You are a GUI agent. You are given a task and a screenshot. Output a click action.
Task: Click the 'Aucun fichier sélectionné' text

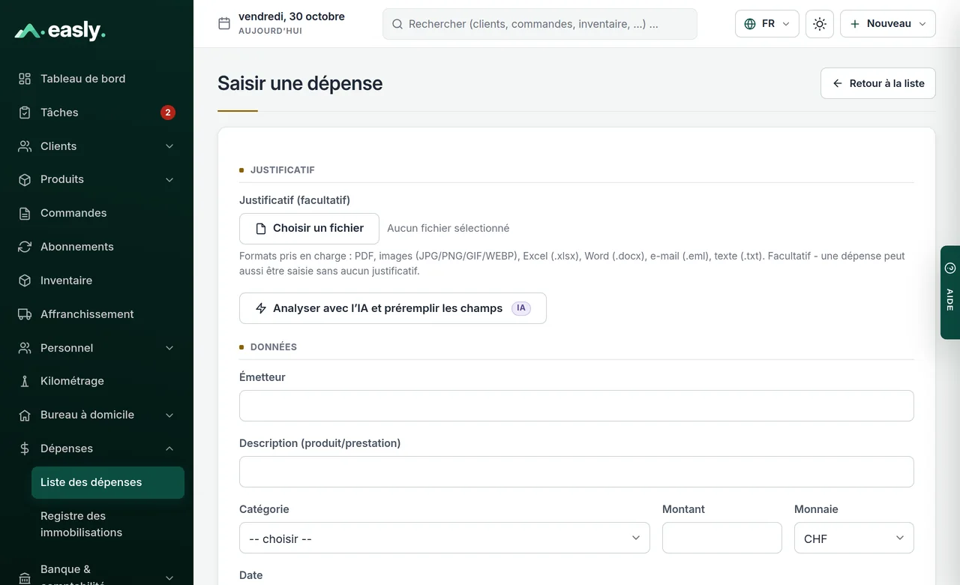[448, 228]
